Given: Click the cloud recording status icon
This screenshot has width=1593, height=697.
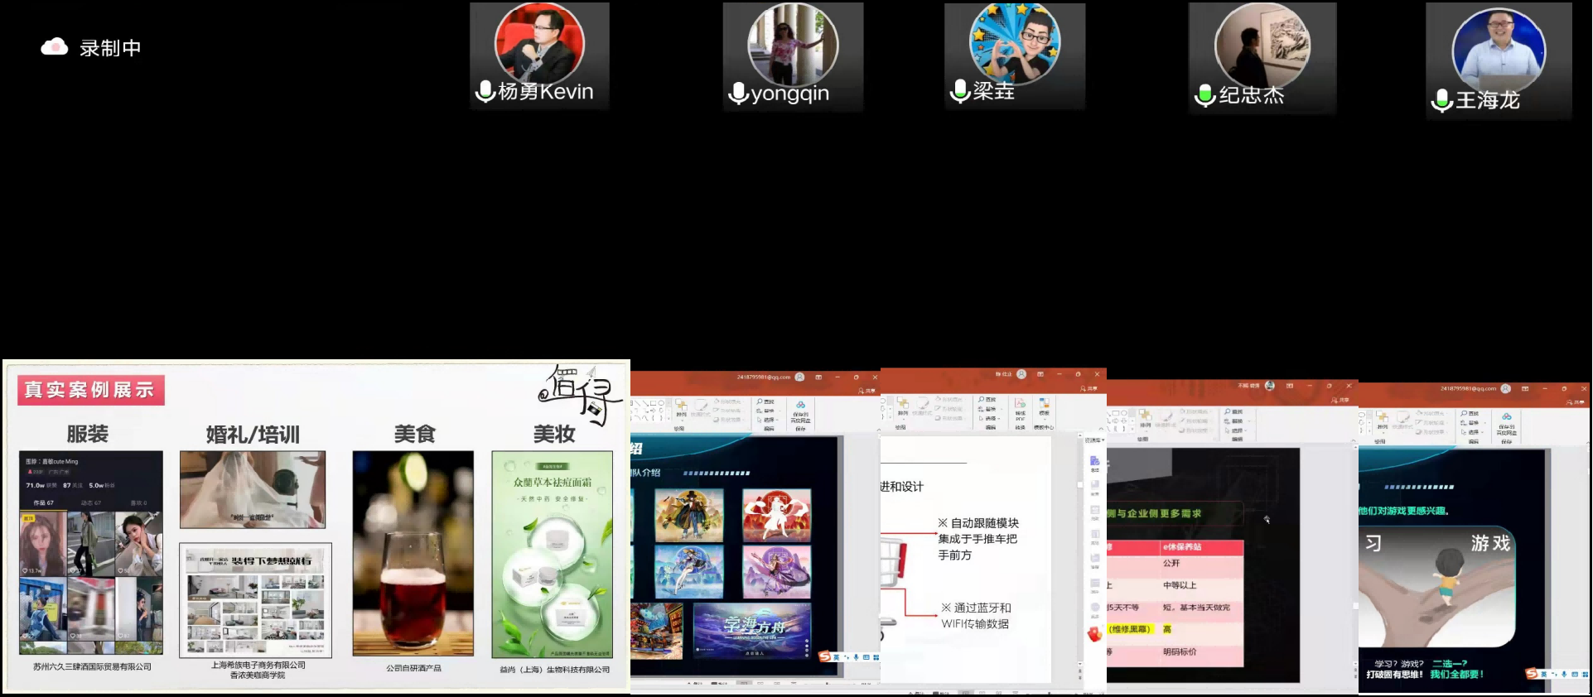Looking at the screenshot, I should [55, 47].
